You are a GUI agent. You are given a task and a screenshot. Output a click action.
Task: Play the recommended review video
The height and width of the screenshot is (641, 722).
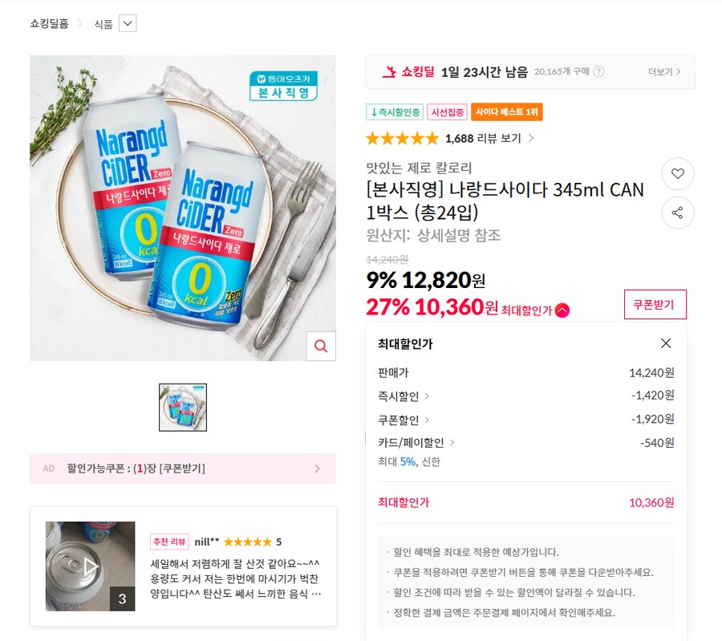coord(90,566)
